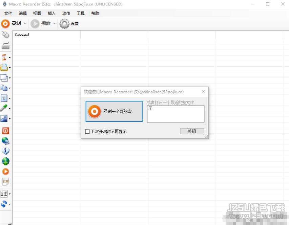The height and width of the screenshot is (225, 289).
Task: Click the Macro Recorder title bar app icon
Action: coord(4,4)
